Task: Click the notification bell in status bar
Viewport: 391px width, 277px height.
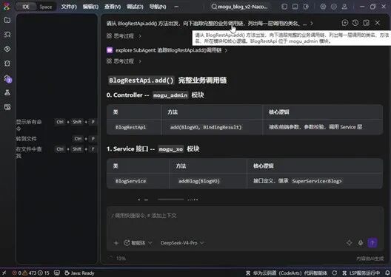Action: [387, 273]
